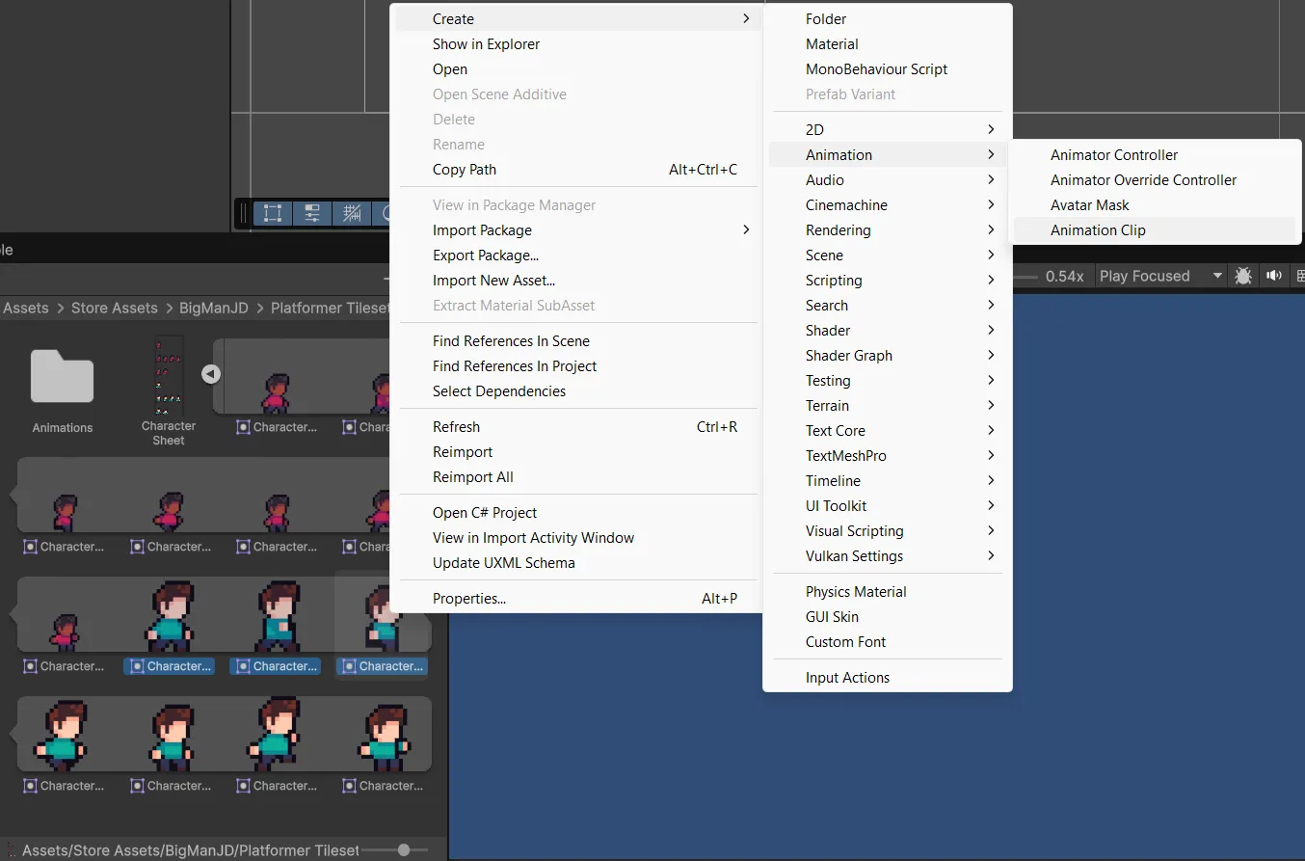The height and width of the screenshot is (861, 1305).
Task: Expand the Scene submenu
Action: [887, 256]
